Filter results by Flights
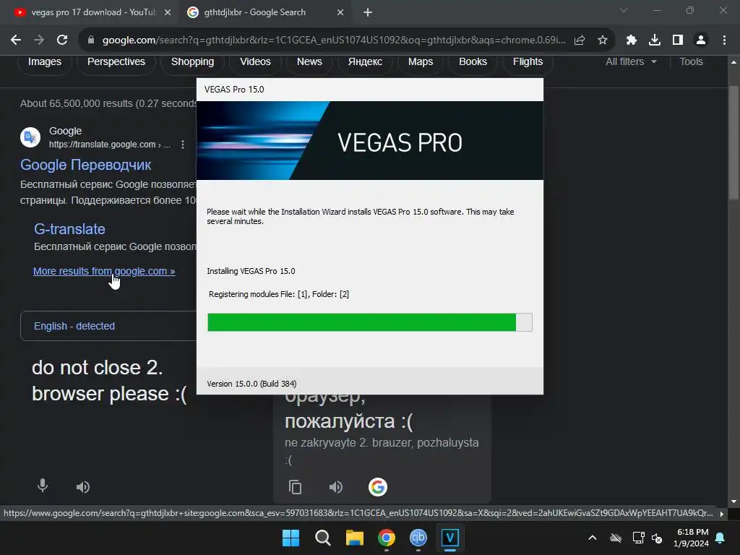The width and height of the screenshot is (740, 555). coord(528,62)
